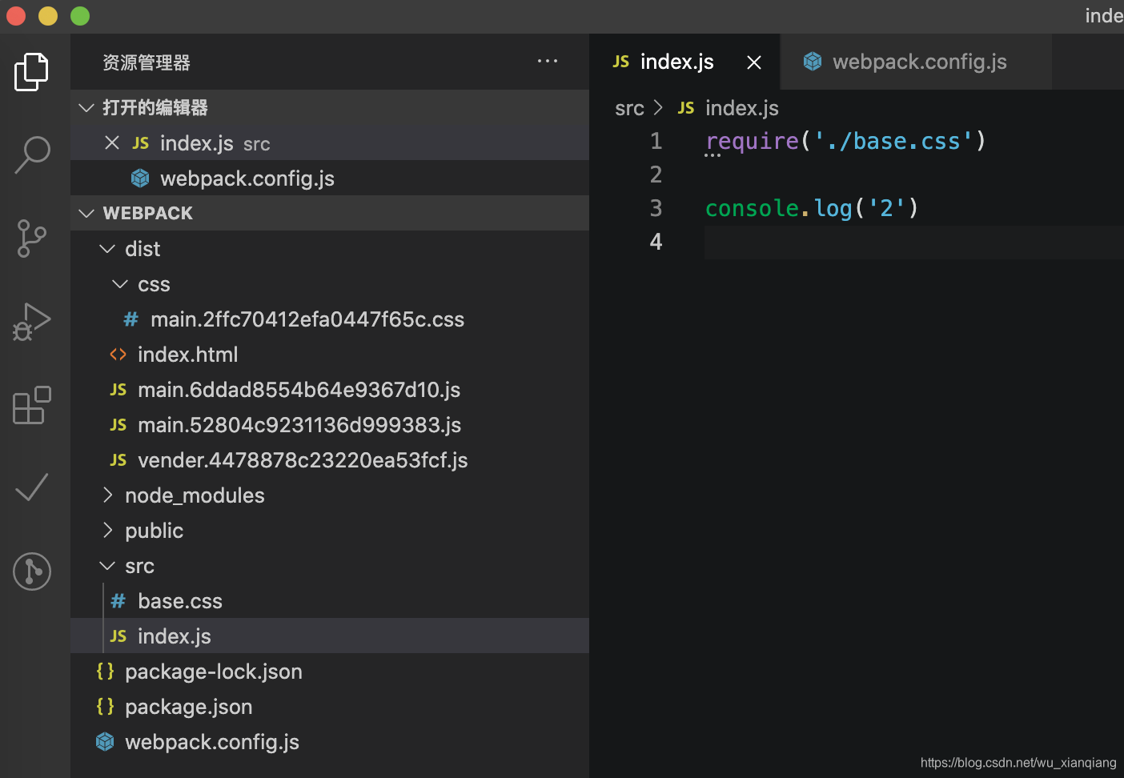Open package.json file
Image resolution: width=1124 pixels, height=778 pixels.
pos(188,707)
